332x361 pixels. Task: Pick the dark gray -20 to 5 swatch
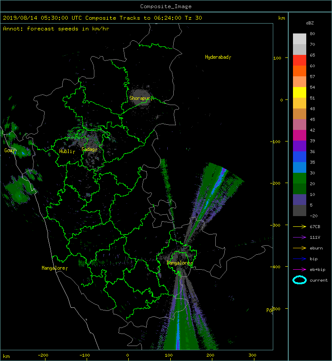click(299, 211)
